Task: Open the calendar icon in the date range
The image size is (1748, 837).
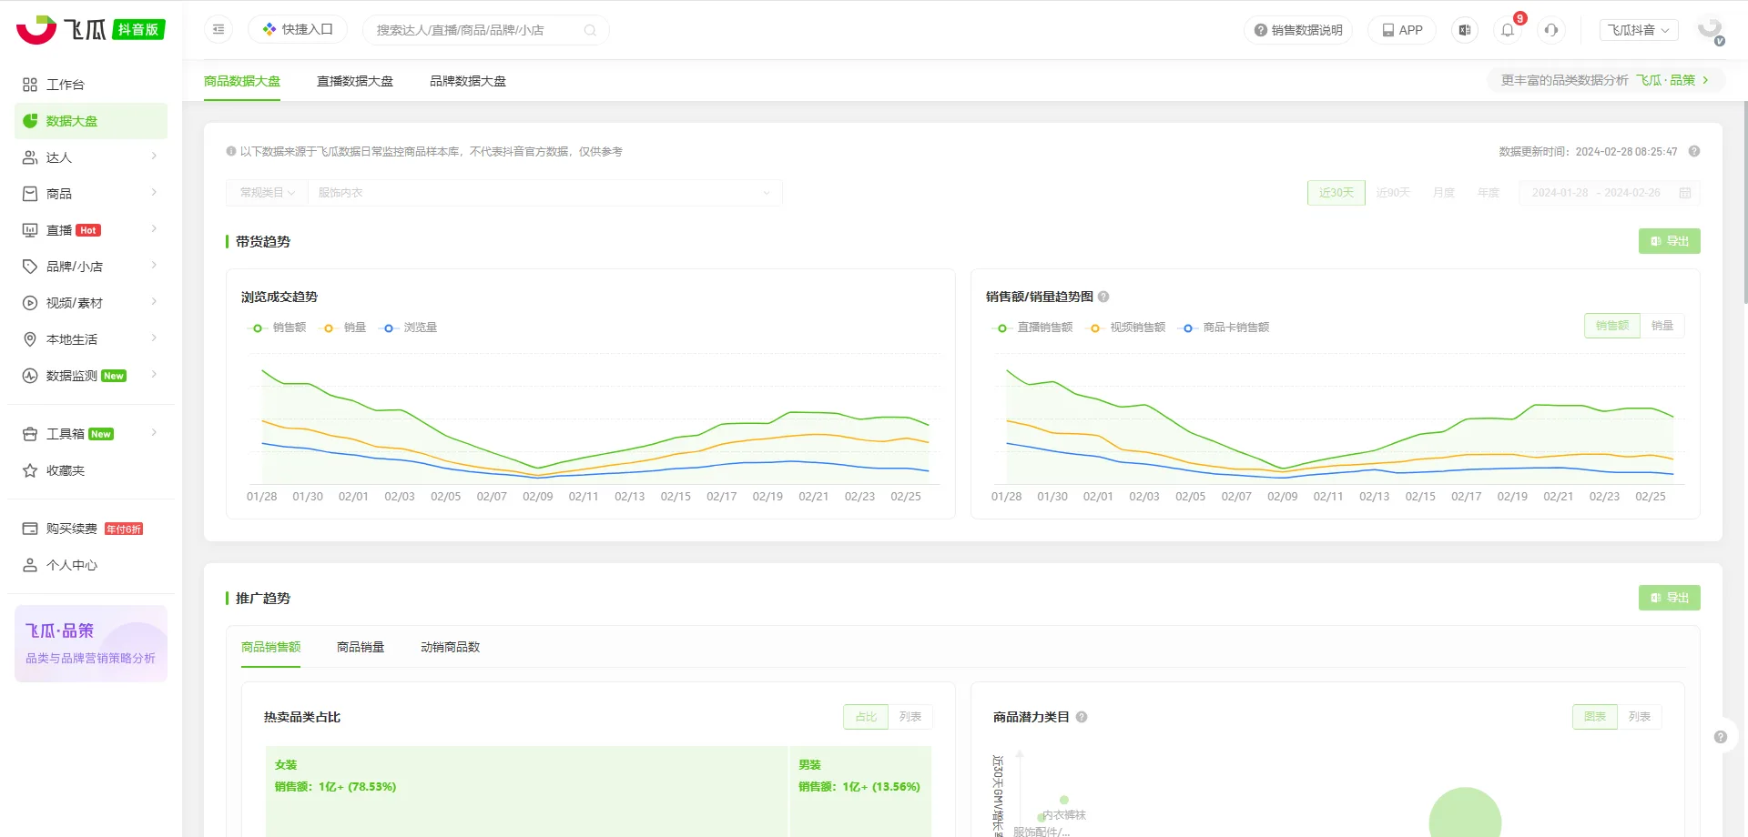Action: pyautogui.click(x=1685, y=193)
